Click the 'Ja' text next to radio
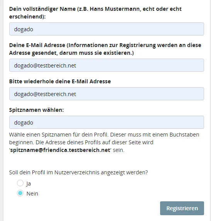Screen dimensions: 211x221 (29, 184)
